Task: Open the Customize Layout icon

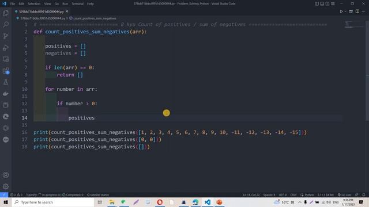Action: coord(333,3)
